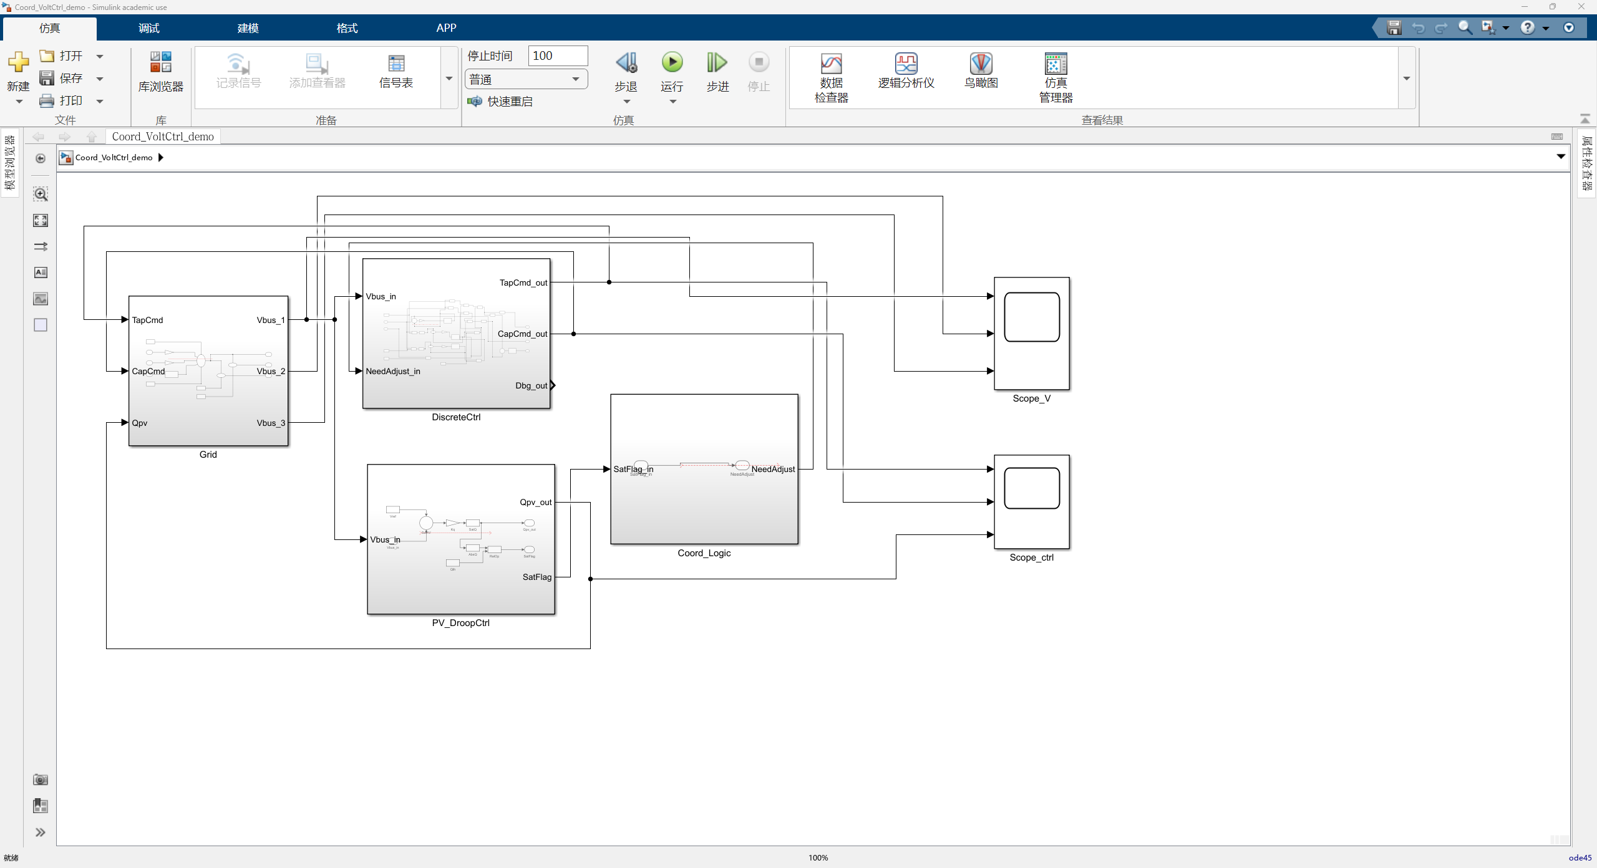Toggle the Model Browser (模型浏览器) side panel
Screen dimensions: 1597x868
coord(10,162)
